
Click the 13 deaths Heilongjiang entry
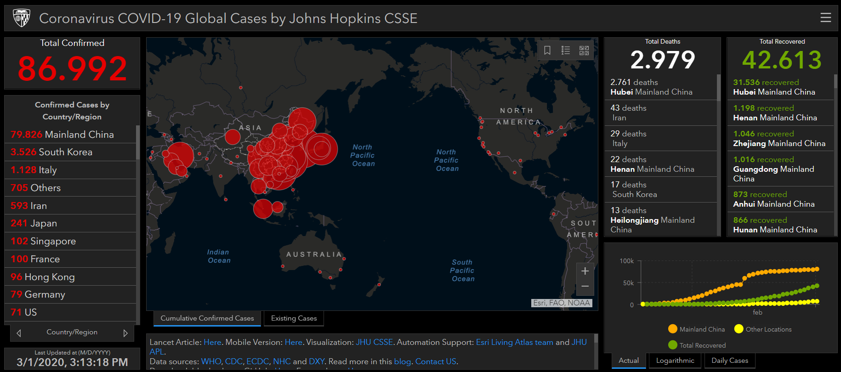point(660,220)
